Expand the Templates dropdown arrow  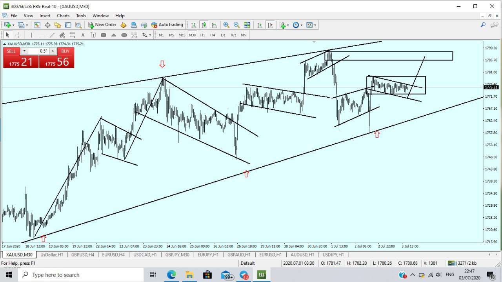pos(315,25)
